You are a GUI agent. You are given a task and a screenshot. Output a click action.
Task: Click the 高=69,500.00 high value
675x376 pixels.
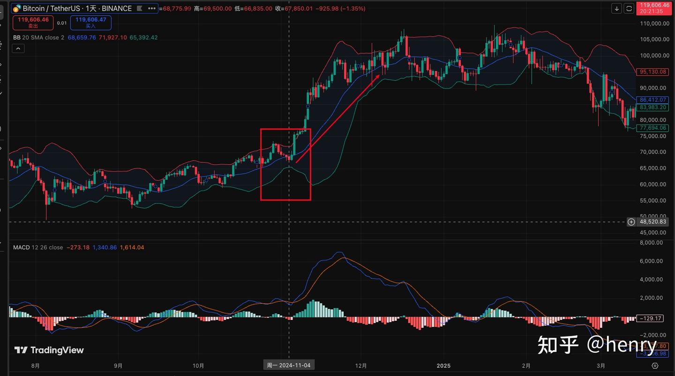pyautogui.click(x=212, y=8)
